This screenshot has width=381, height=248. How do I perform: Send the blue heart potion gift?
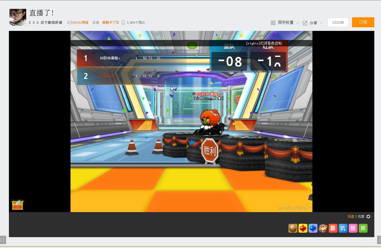[x=313, y=228]
